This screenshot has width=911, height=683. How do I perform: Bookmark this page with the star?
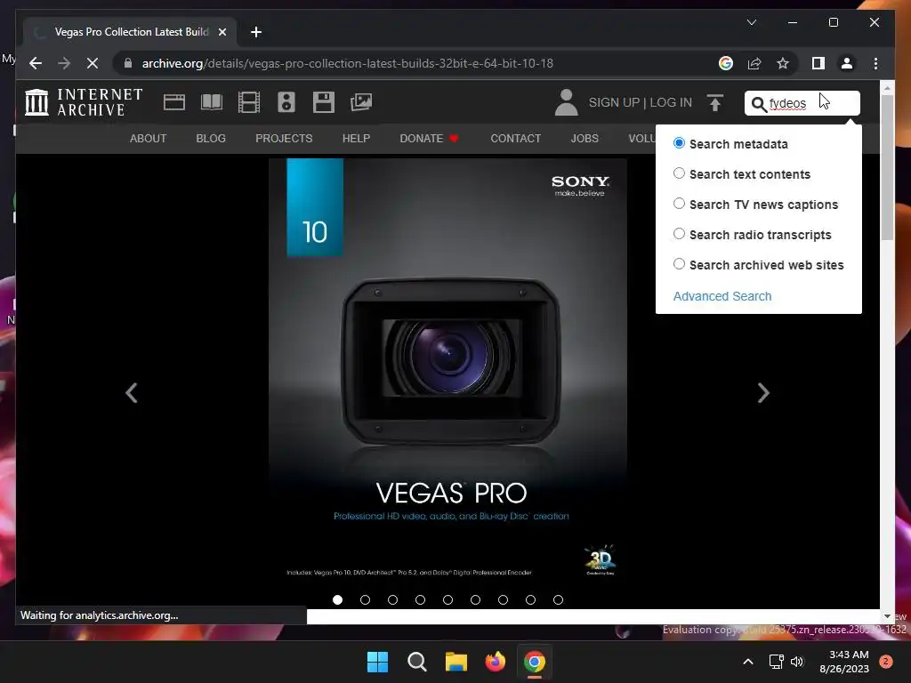point(783,63)
